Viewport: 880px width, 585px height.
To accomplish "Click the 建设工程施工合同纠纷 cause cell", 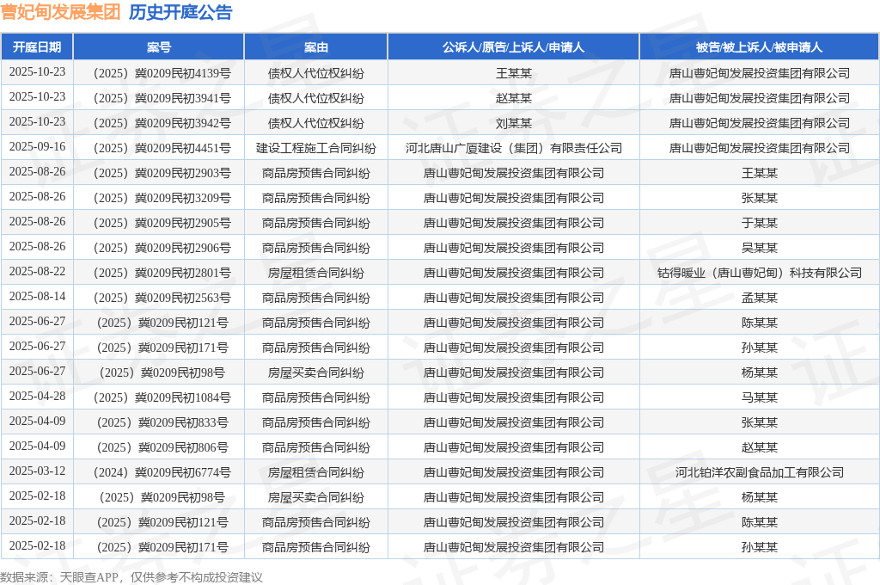I will pyautogui.click(x=316, y=148).
